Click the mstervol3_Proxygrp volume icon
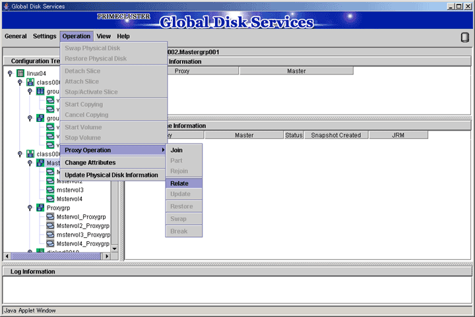 pyautogui.click(x=50, y=235)
